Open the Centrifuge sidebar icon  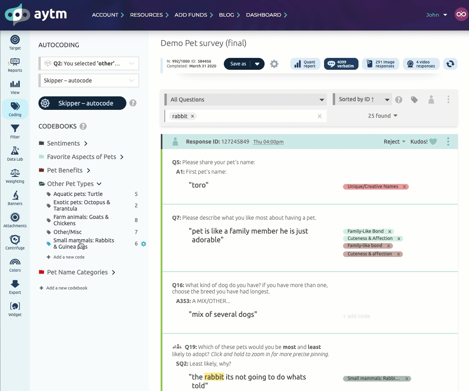point(15,242)
